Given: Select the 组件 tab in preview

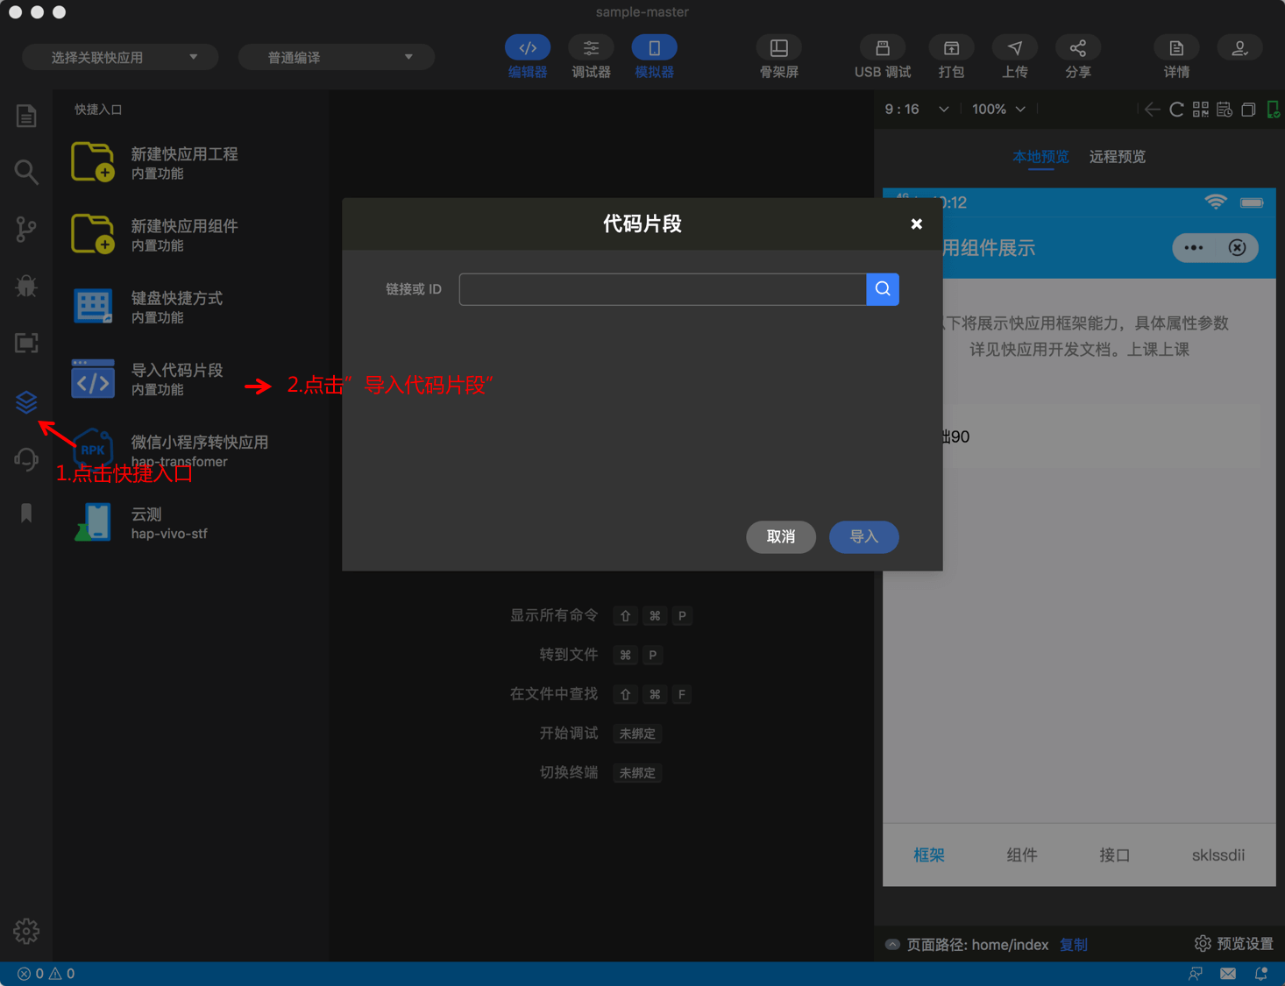Looking at the screenshot, I should 1021,855.
